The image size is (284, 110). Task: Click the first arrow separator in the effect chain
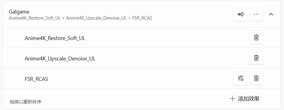click(x=63, y=18)
